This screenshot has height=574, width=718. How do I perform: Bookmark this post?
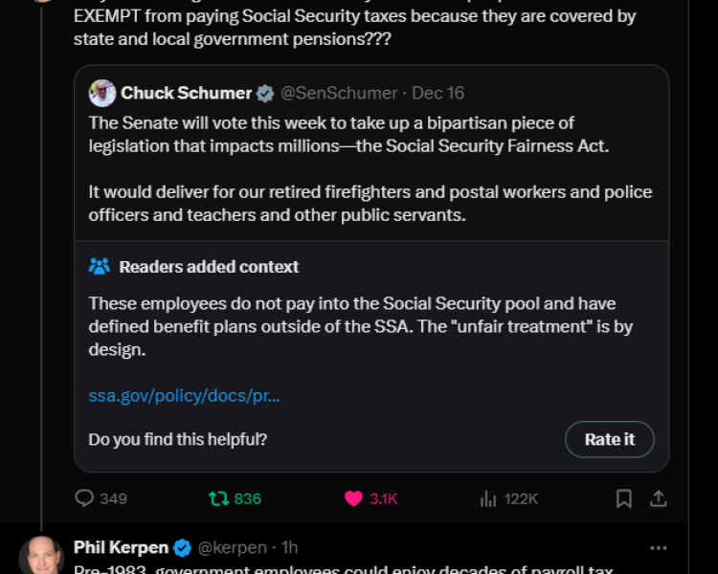point(623,498)
